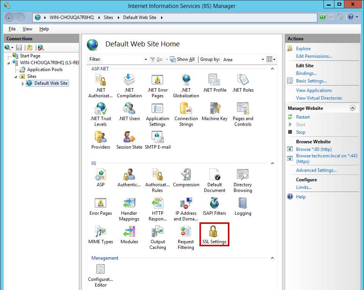Collapse the WIN-CHOUQA7R8HQ server node
This screenshot has width=364, height=290.
tap(9, 63)
